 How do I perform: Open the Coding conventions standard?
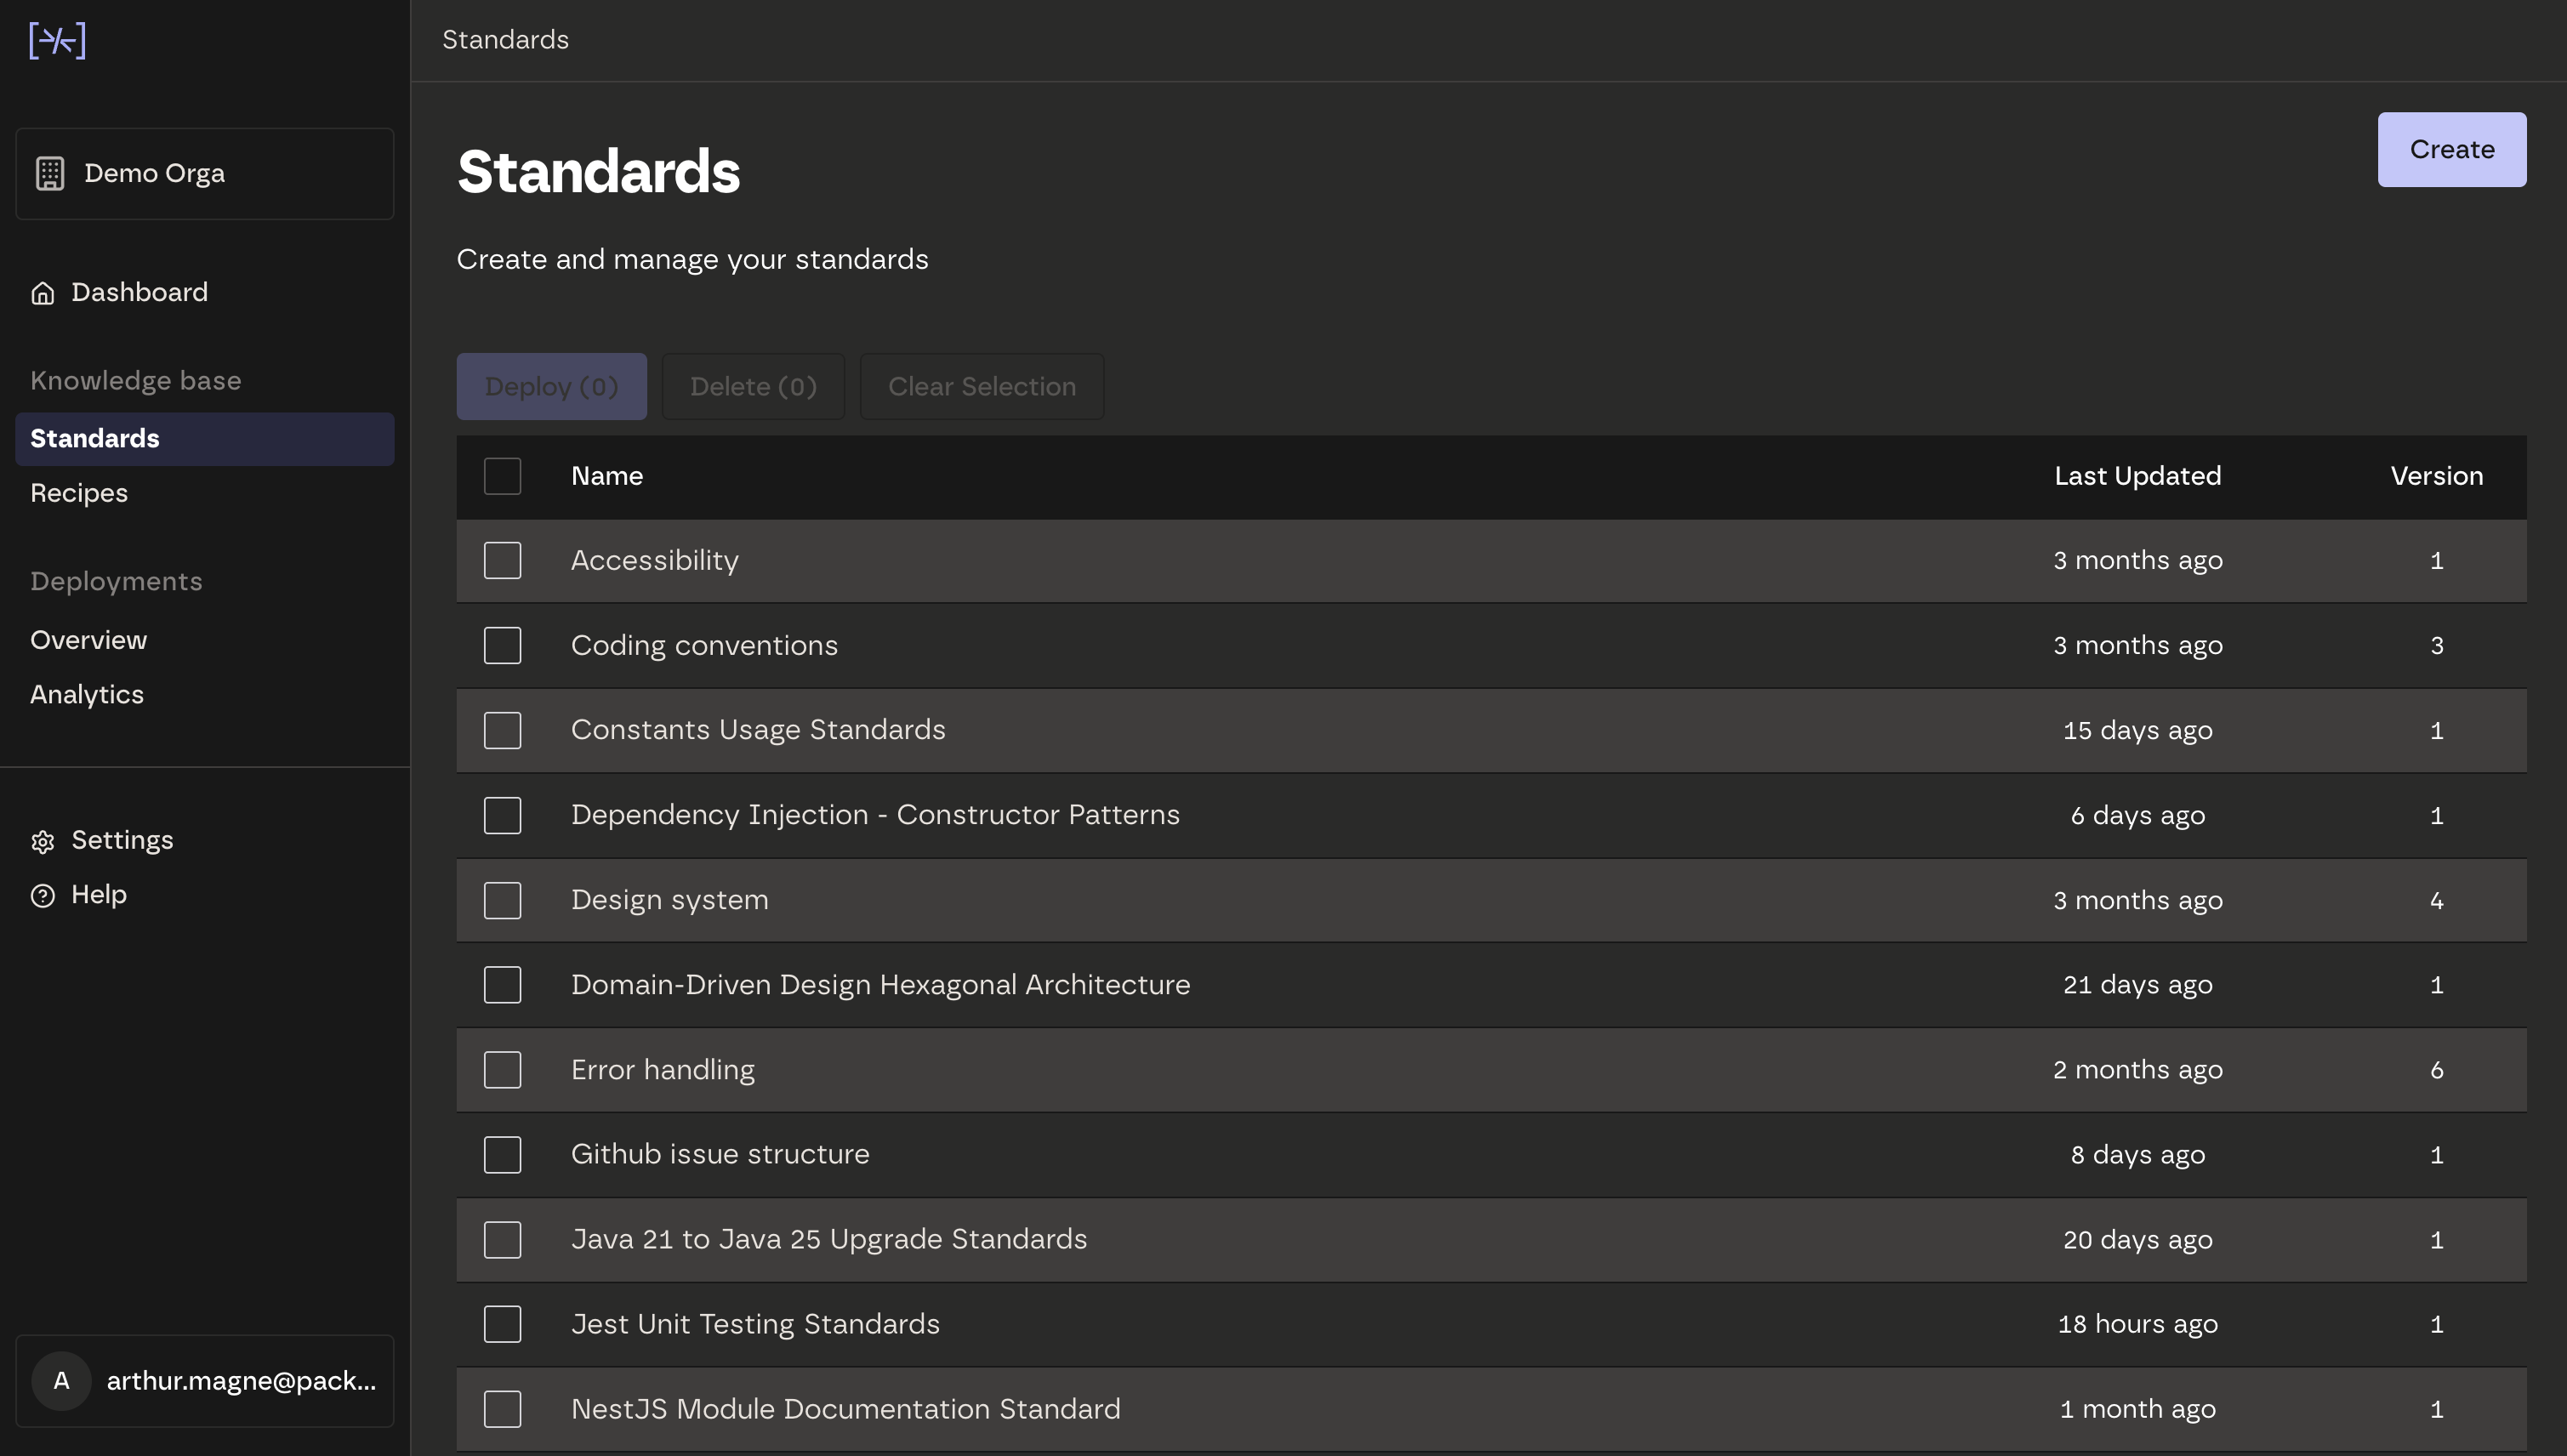tap(704, 645)
